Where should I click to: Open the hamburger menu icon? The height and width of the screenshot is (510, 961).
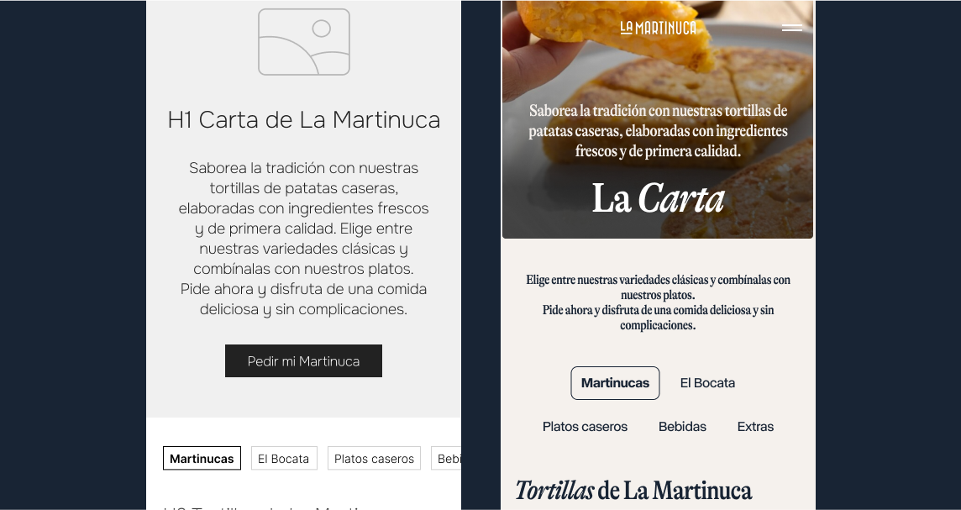(x=792, y=28)
